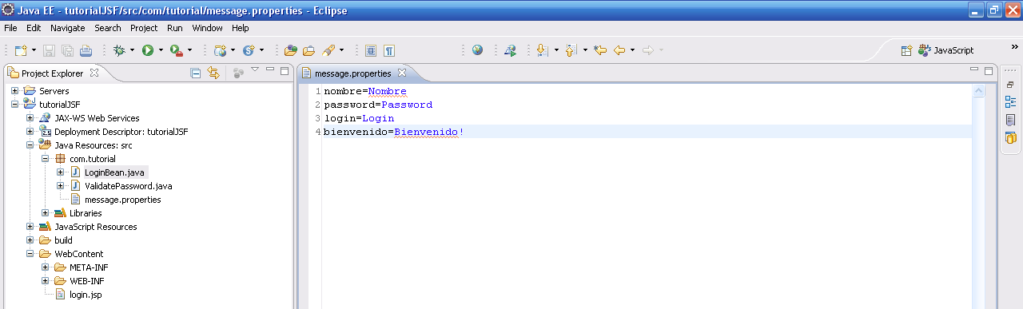
Task: Close the Project Explorer view
Action: [x=94, y=73]
